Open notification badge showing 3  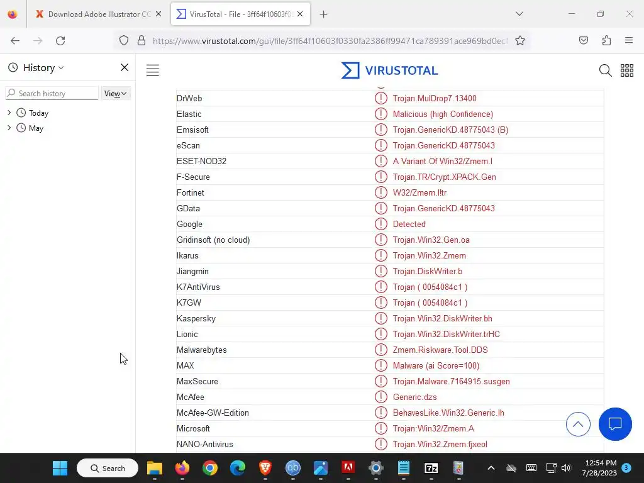[x=626, y=467]
